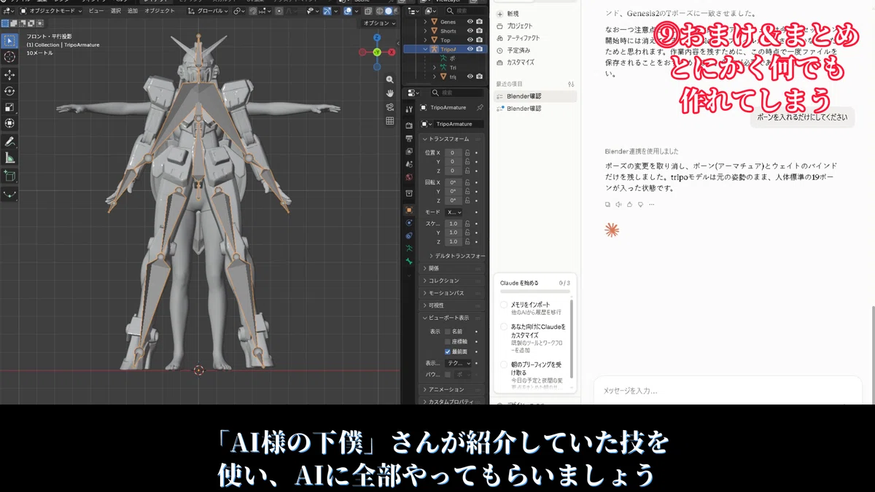The image size is (875, 492).
Task: Open the Options dropdown in viewport
Action: point(379,23)
